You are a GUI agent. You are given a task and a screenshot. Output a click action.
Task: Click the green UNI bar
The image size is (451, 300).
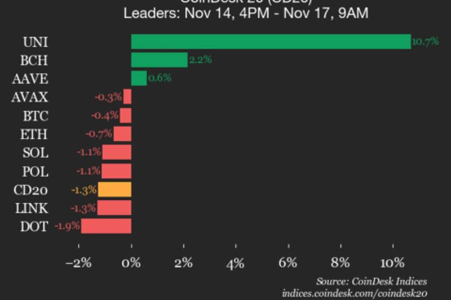[x=271, y=42]
